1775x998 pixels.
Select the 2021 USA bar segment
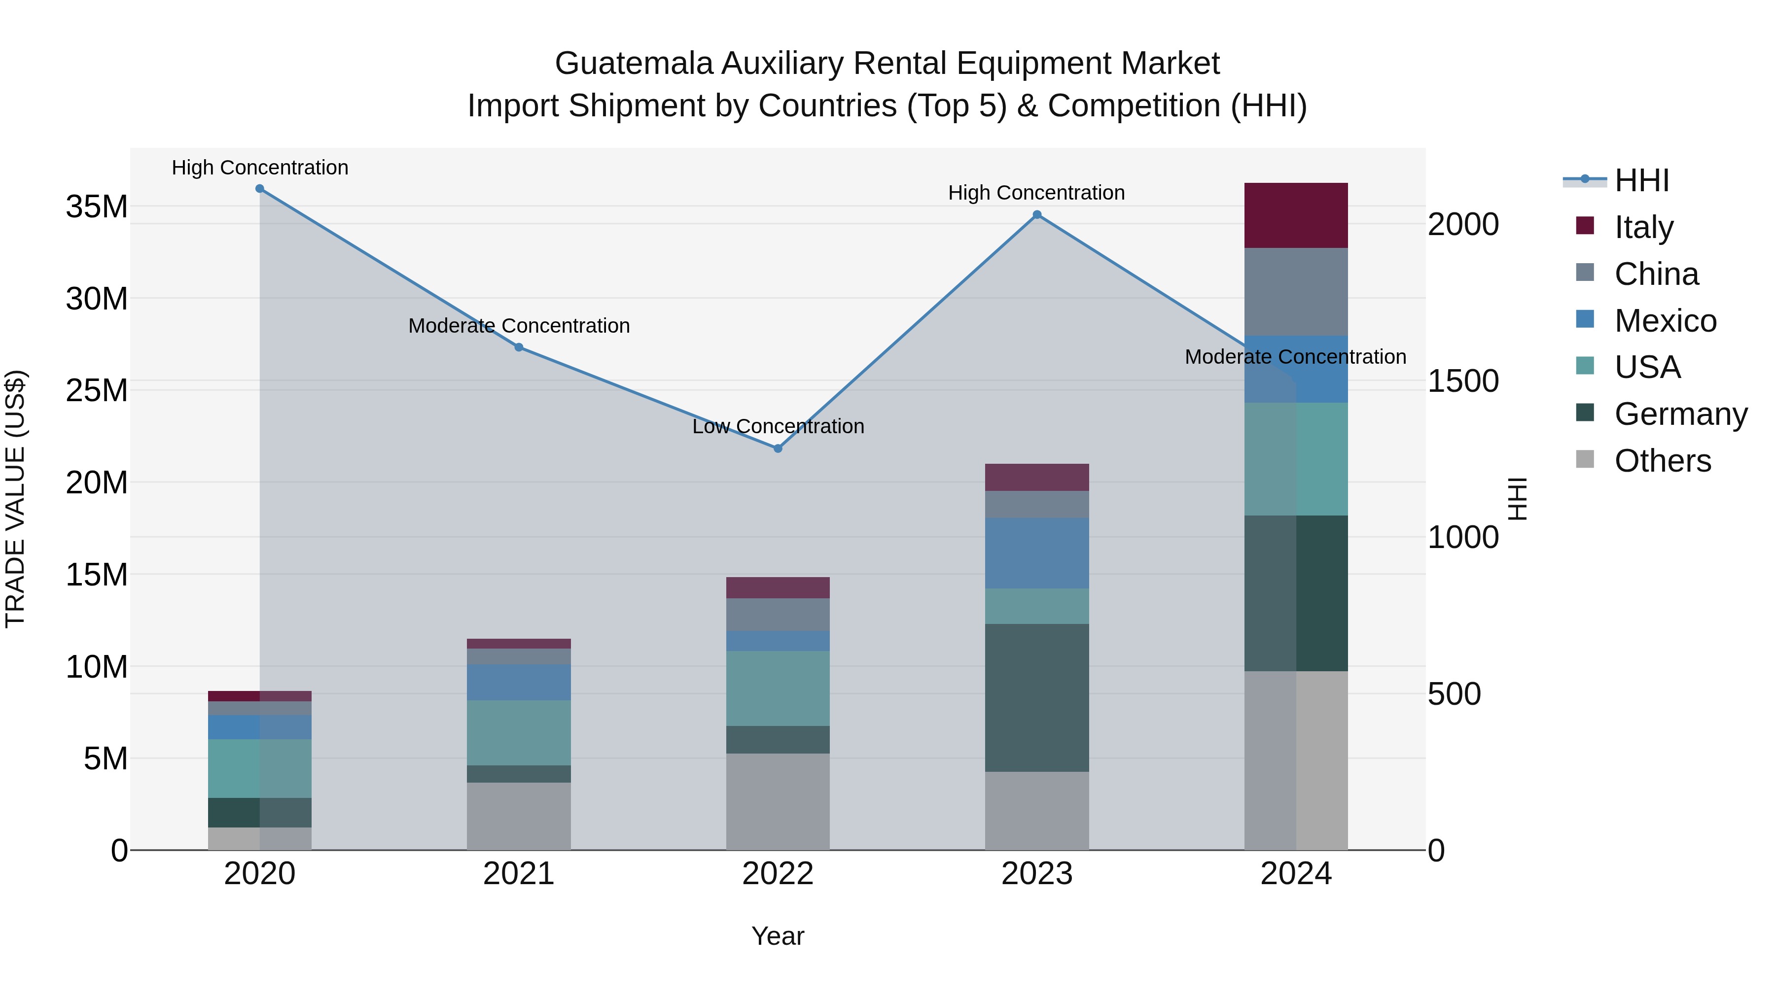tap(519, 733)
